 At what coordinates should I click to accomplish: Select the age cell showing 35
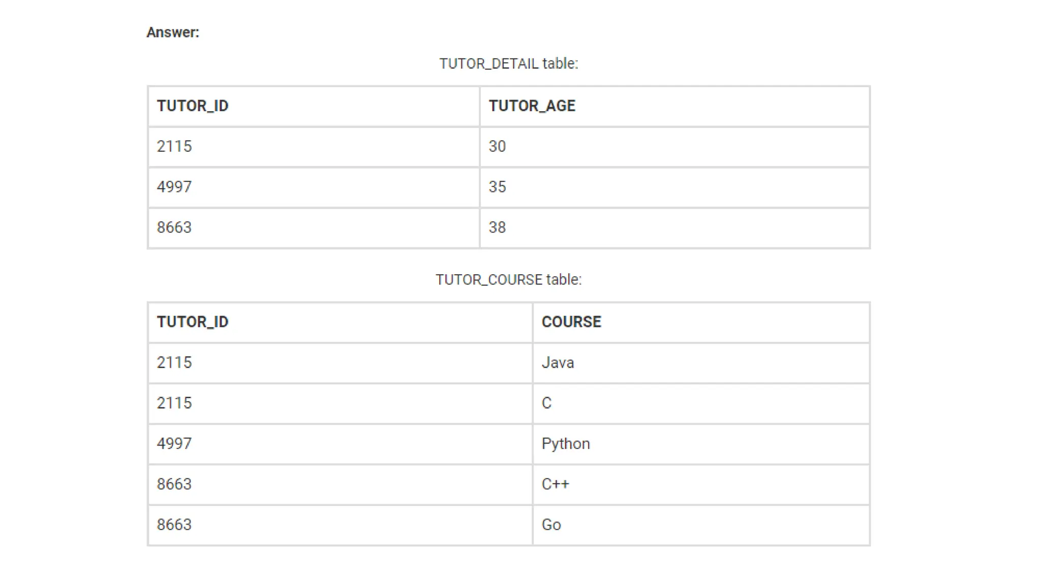tap(497, 187)
